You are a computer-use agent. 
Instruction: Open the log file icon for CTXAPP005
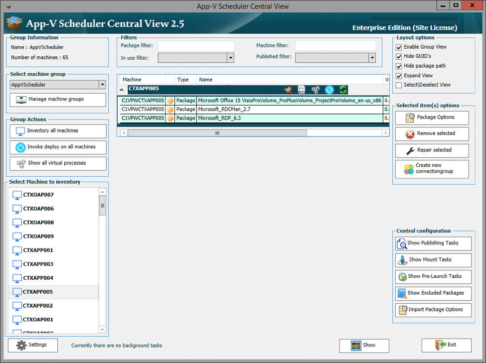coord(301,90)
